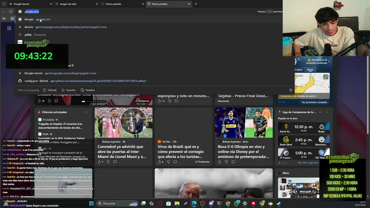370x208 pixels.
Task: Open Conmebol Inter Miami Messi article
Action: [122, 152]
